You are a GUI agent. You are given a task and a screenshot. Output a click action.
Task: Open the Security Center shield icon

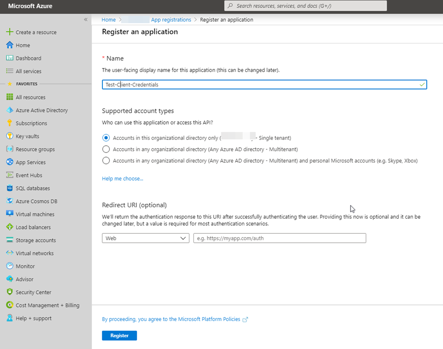coord(10,292)
